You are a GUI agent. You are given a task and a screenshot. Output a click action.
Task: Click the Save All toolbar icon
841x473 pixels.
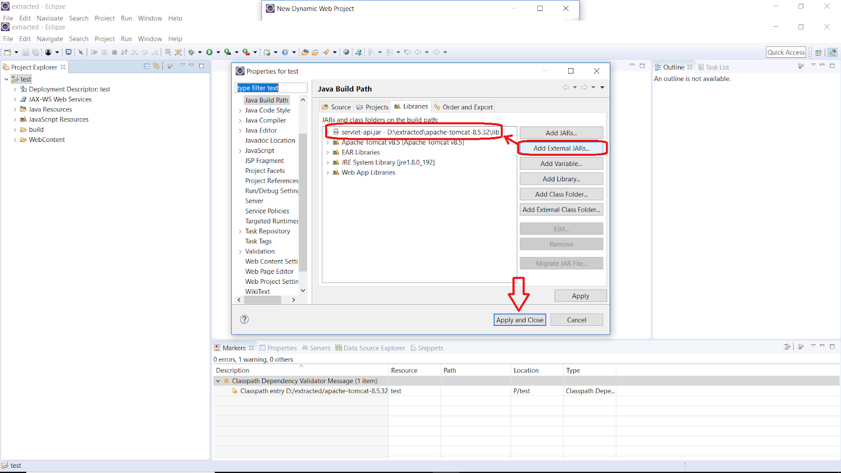pyautogui.click(x=36, y=52)
